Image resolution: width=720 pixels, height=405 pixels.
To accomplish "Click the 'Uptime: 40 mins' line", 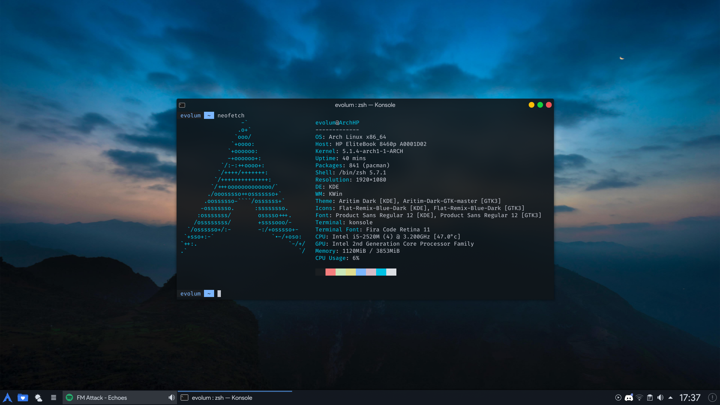I will pyautogui.click(x=340, y=158).
